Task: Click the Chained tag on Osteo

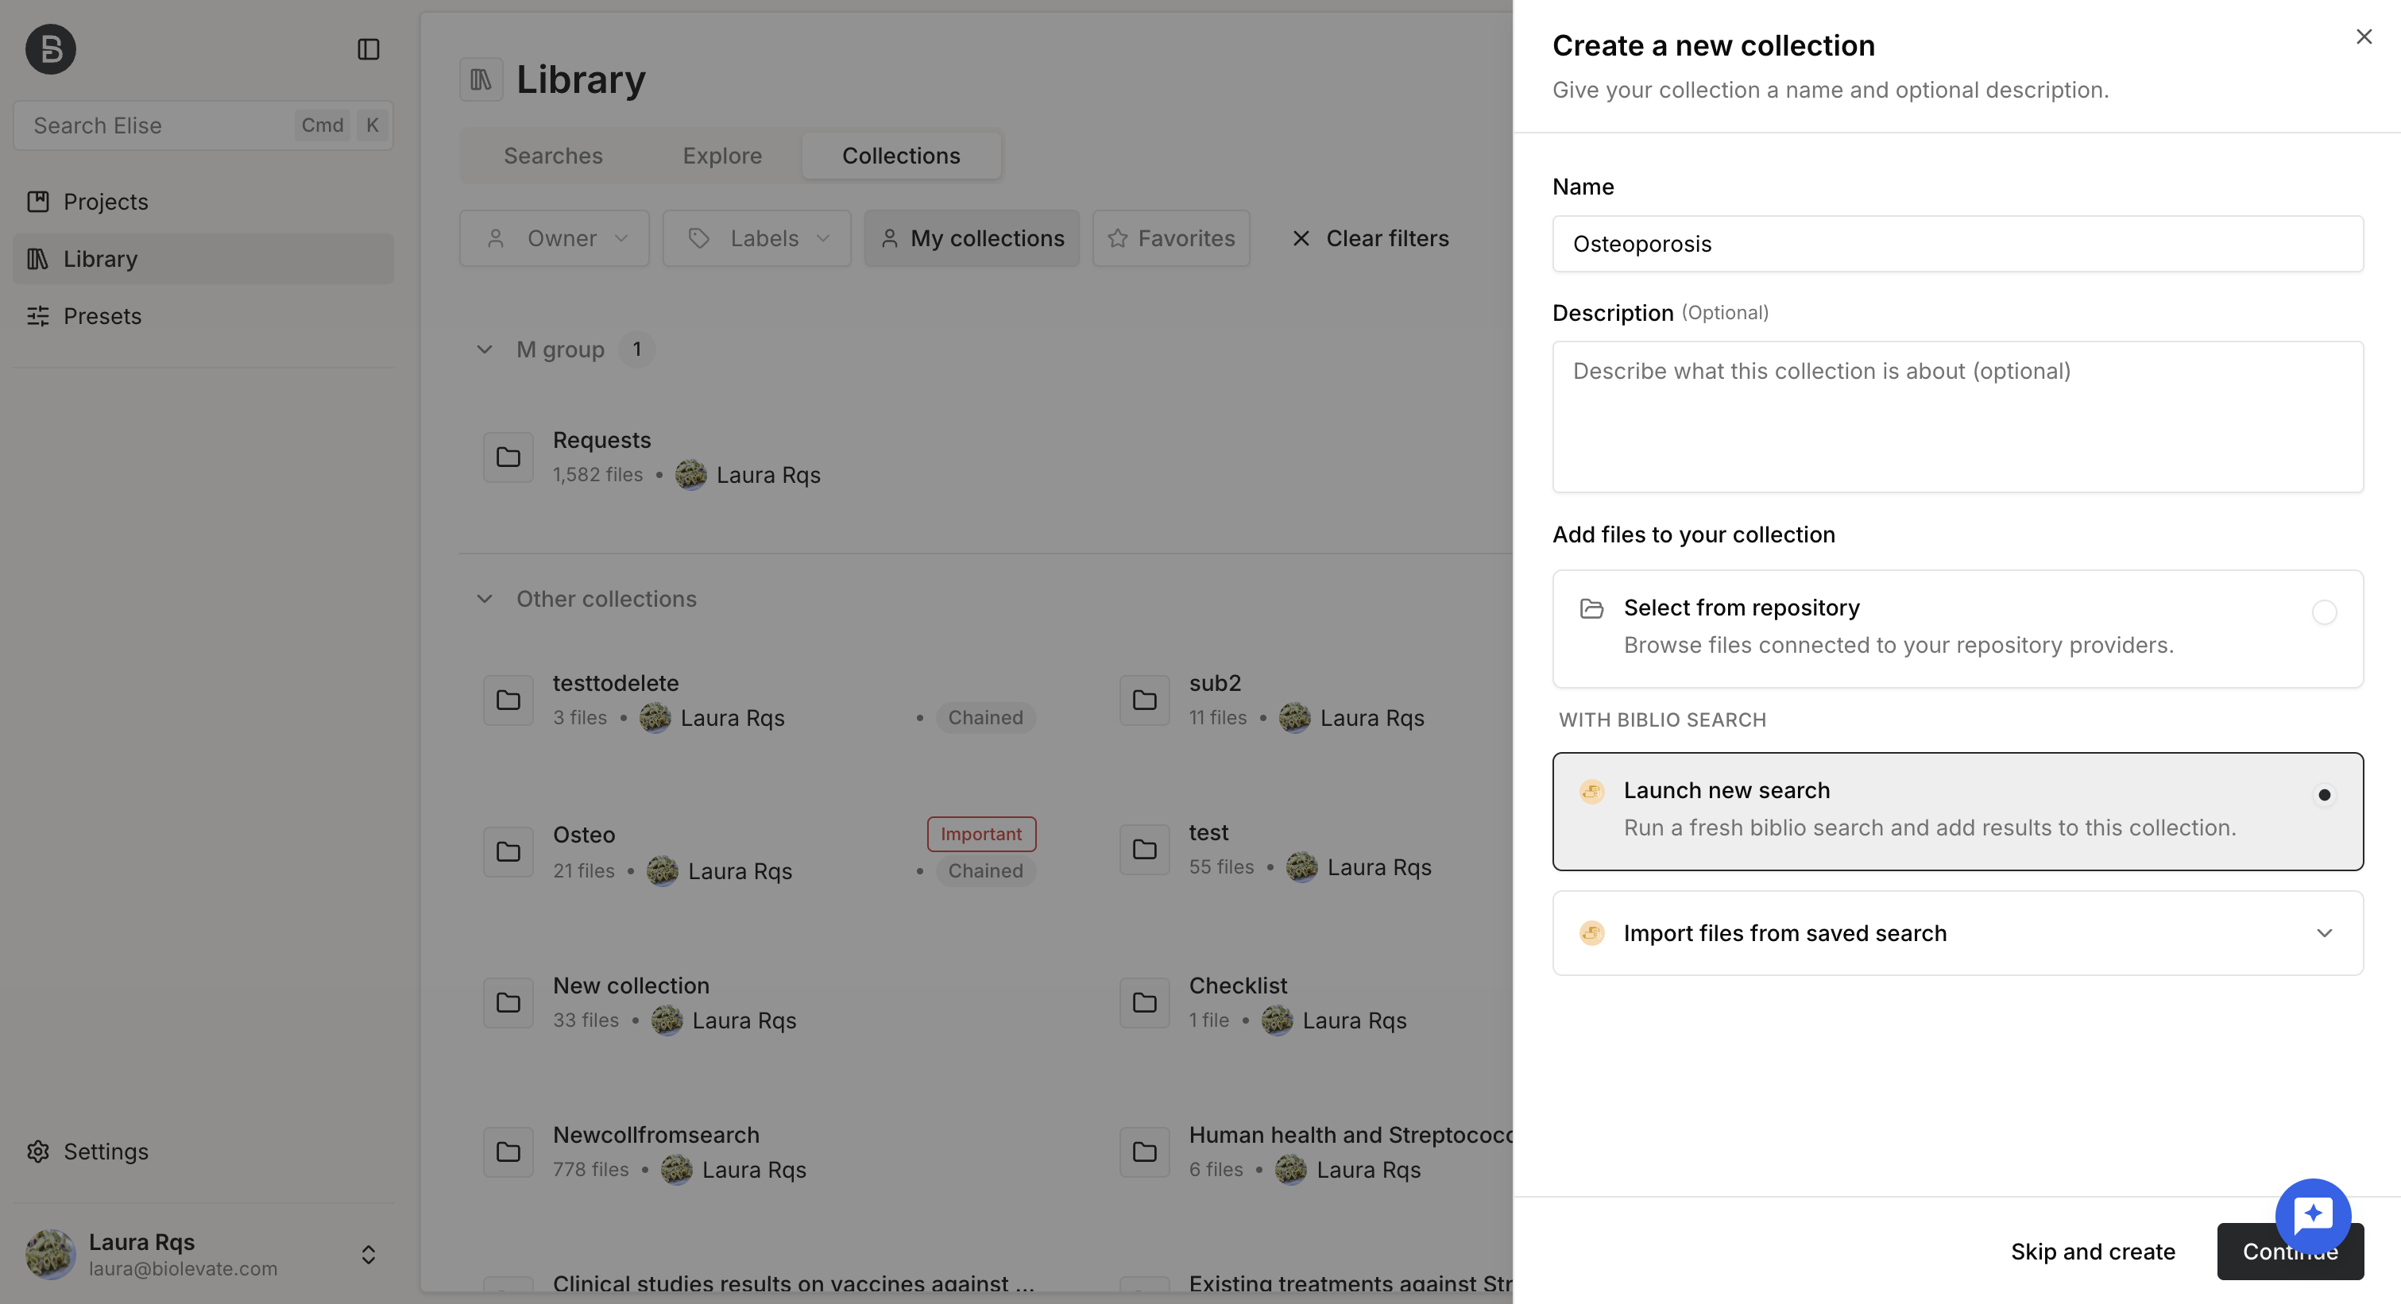Action: point(985,871)
